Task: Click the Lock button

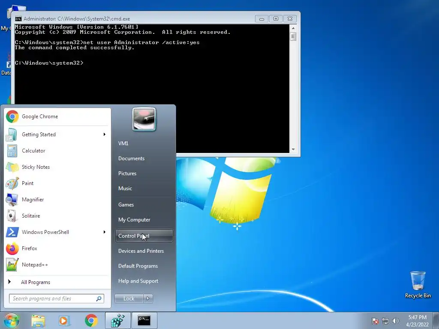Action: (x=129, y=299)
